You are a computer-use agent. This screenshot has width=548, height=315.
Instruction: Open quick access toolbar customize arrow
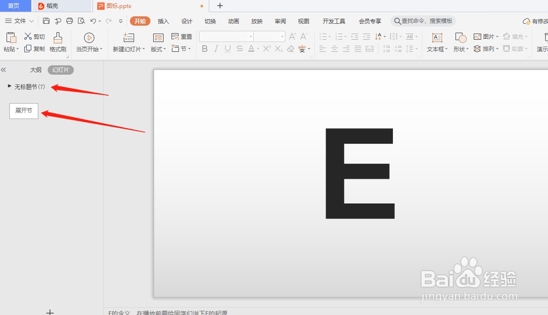pyautogui.click(x=121, y=21)
